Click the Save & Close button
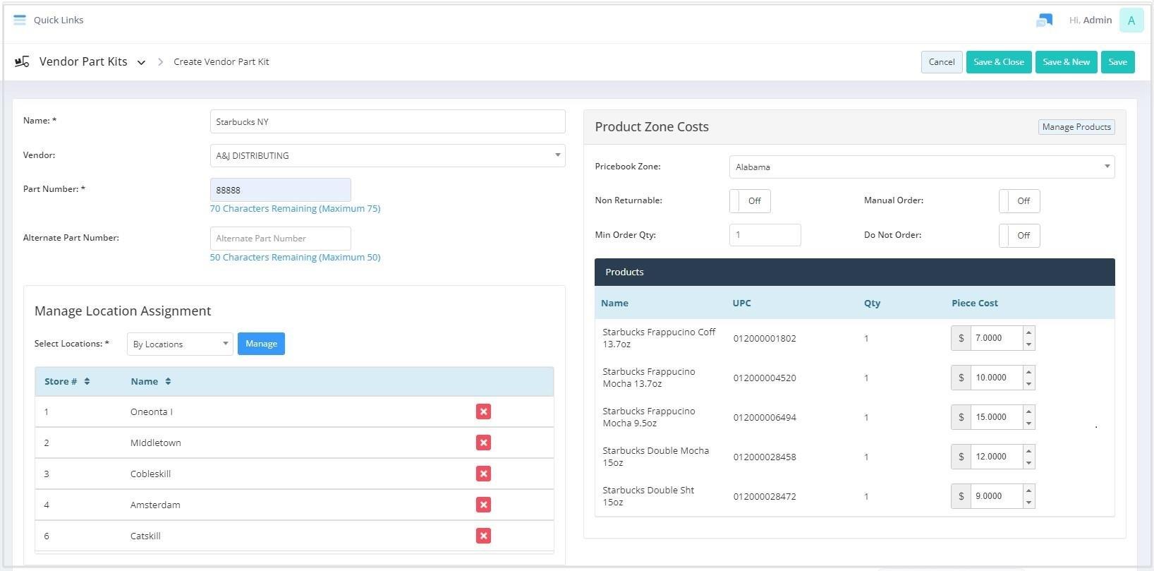The width and height of the screenshot is (1154, 571). (x=998, y=62)
